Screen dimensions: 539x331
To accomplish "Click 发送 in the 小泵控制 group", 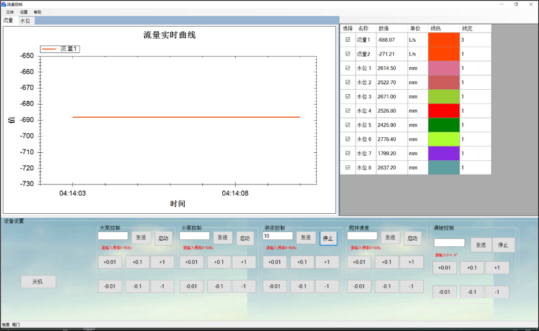I will [x=222, y=237].
